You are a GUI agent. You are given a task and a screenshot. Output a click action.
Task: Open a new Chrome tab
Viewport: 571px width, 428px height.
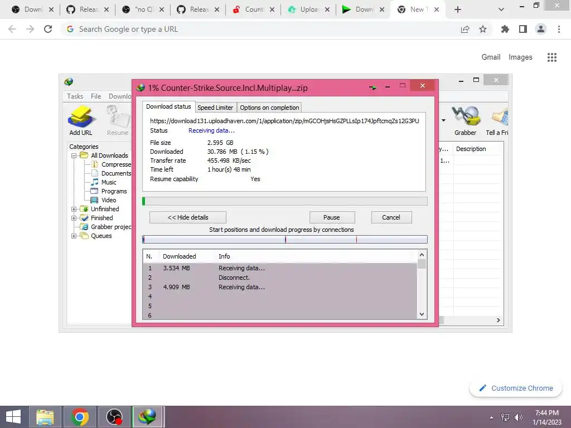click(458, 9)
